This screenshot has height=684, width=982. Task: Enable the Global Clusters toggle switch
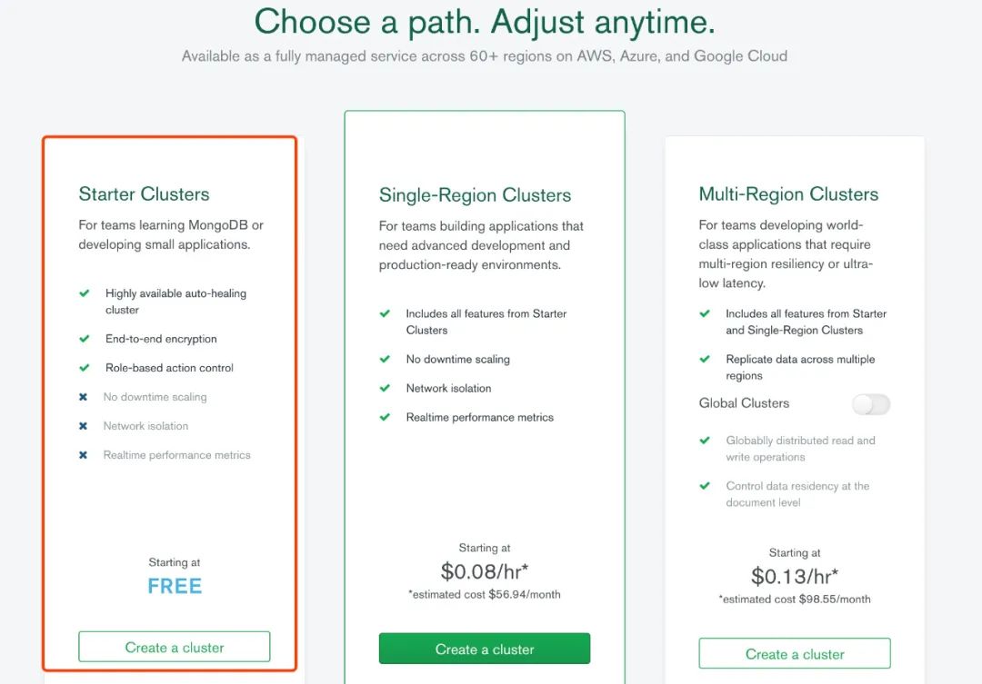click(871, 404)
